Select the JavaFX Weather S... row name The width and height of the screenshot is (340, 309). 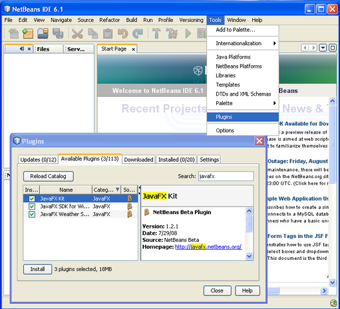[65, 214]
